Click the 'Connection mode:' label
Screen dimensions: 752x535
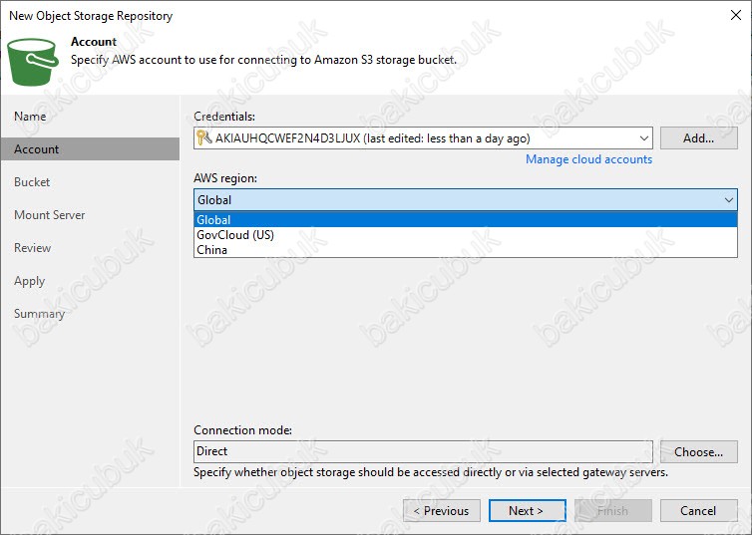click(x=242, y=430)
